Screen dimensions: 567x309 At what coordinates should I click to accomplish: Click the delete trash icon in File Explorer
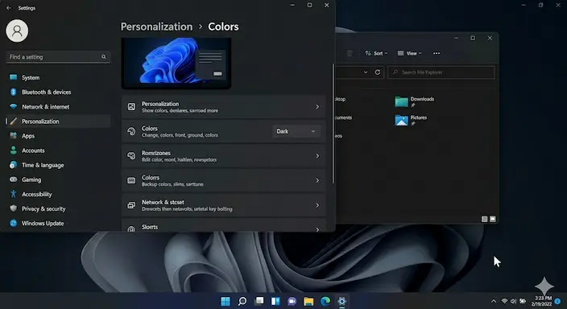[350, 53]
